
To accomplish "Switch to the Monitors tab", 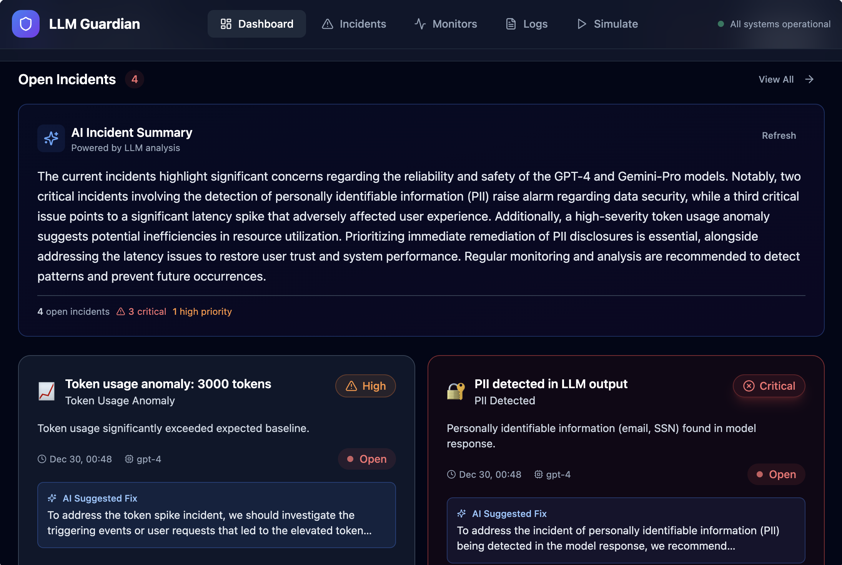I will (446, 24).
